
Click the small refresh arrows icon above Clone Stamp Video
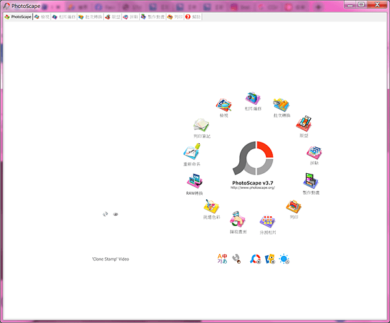(x=105, y=214)
